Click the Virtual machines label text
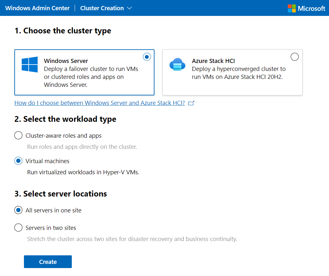Screen dimensions: 329x276 coord(48,161)
